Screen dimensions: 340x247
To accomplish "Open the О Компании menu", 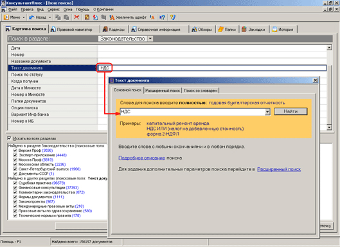I will (x=103, y=10).
